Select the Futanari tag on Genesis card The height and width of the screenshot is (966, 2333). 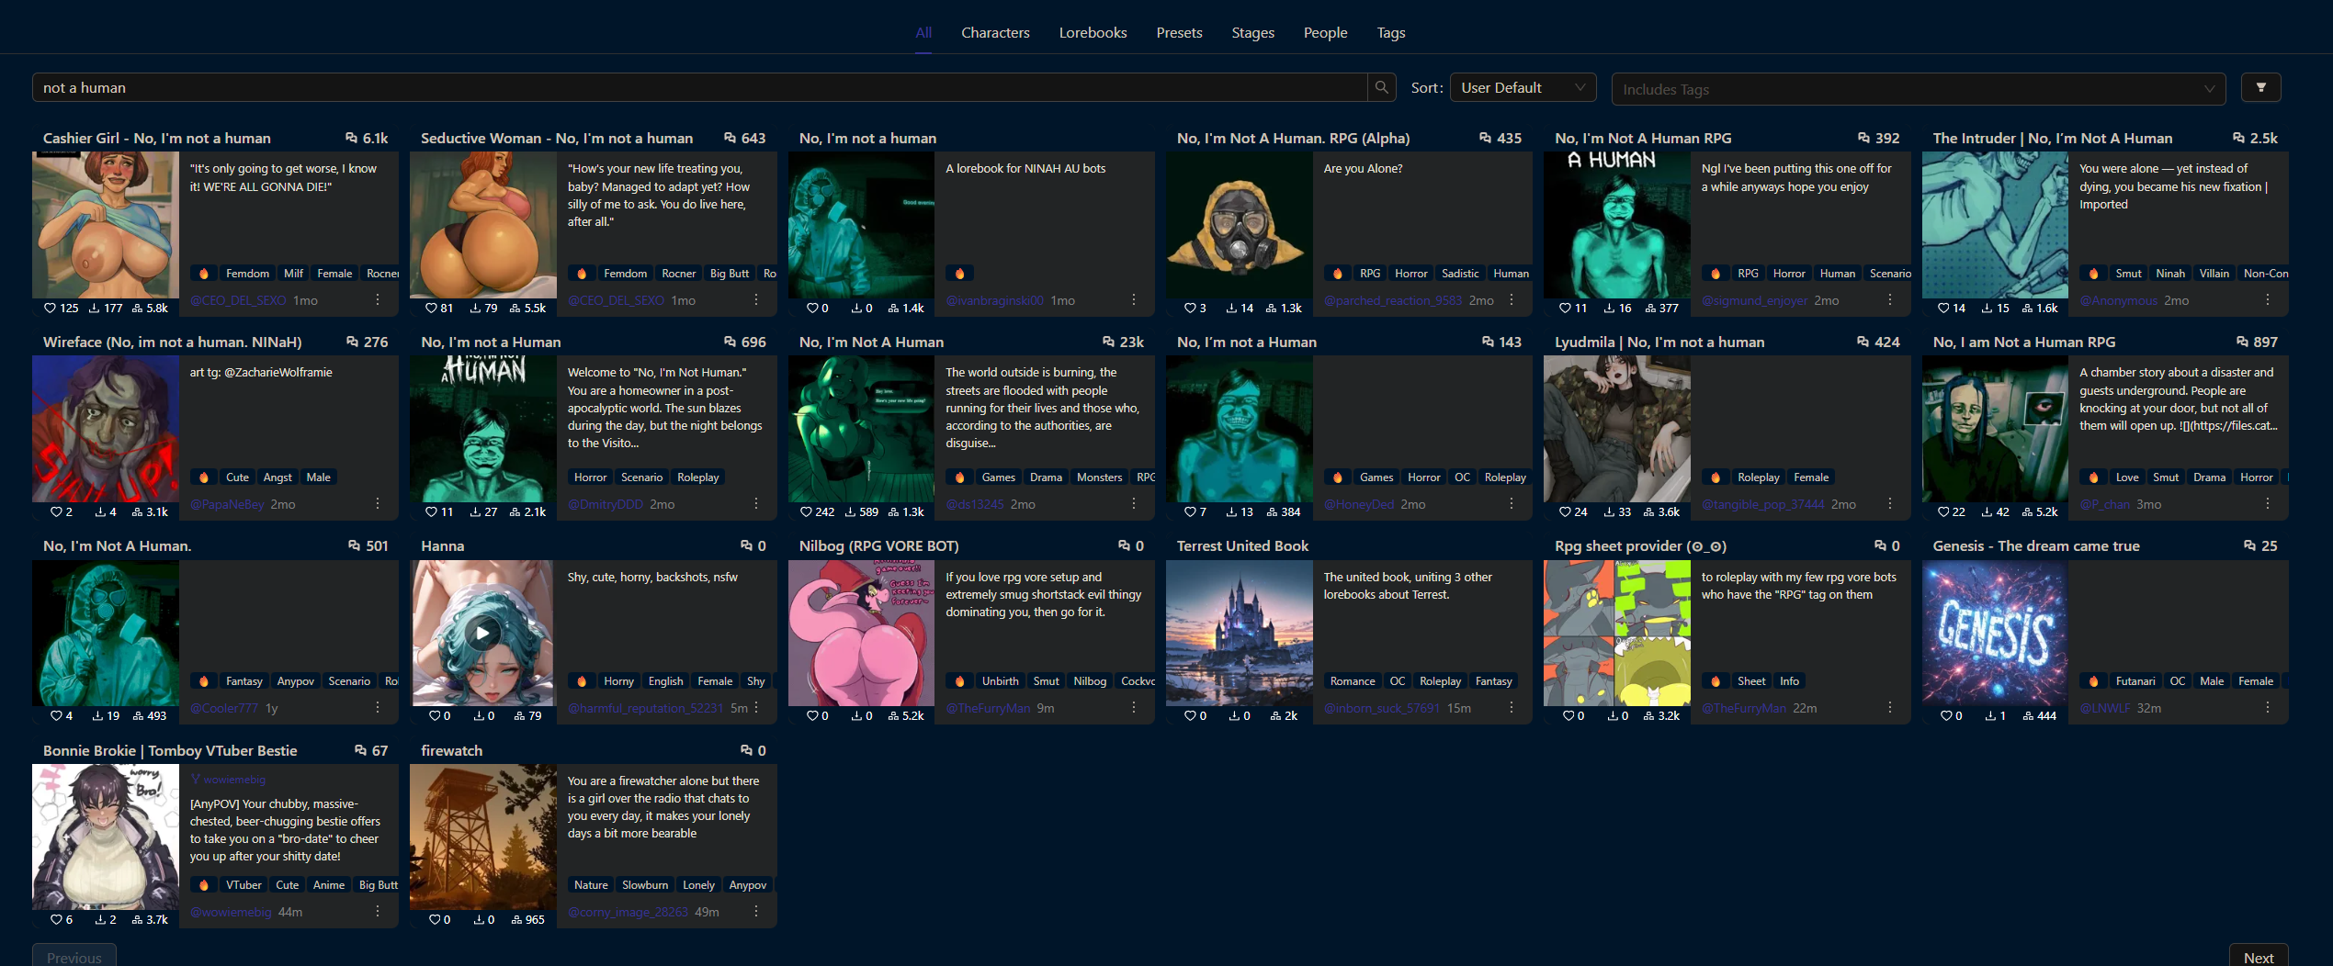[x=2135, y=681]
